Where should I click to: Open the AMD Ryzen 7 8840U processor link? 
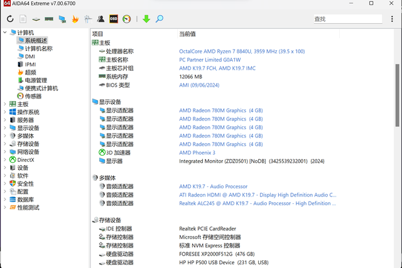click(242, 51)
